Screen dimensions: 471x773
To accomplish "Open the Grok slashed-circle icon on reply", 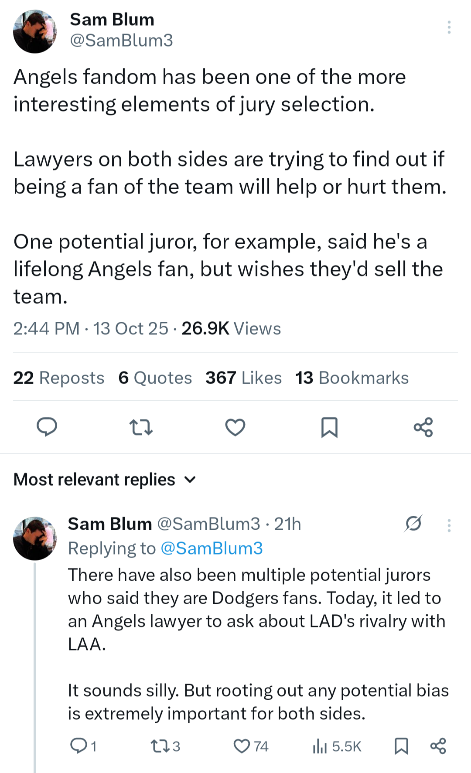I will (x=413, y=523).
